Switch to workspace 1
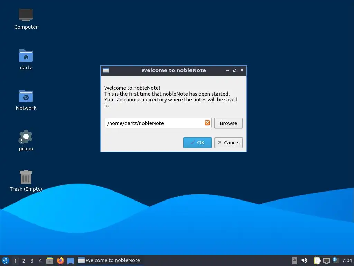 15,261
